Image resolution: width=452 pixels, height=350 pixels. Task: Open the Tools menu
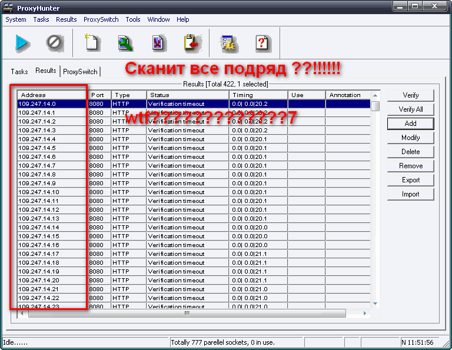[x=133, y=19]
